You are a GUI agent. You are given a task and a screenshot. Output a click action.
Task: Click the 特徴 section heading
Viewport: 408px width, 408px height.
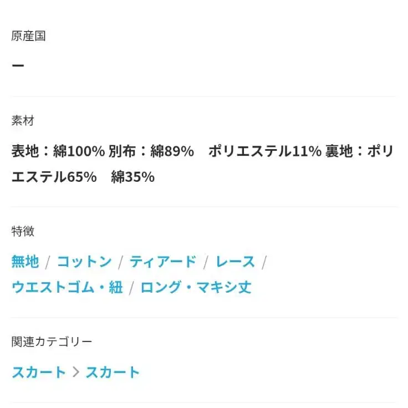click(23, 231)
